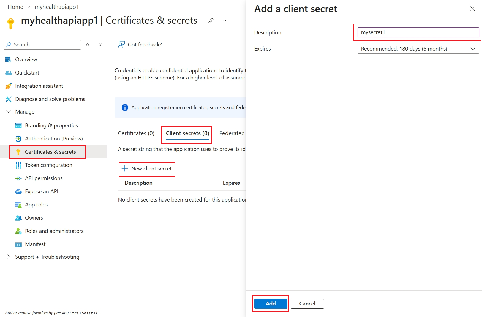Open the Expires dropdown
Screen dimensions: 482x317
coord(418,49)
